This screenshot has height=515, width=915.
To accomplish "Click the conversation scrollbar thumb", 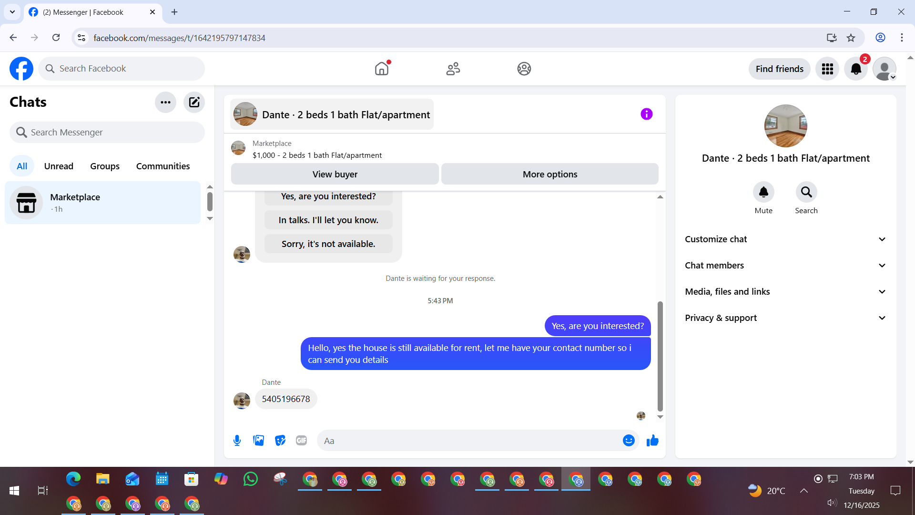I will (x=660, y=356).
